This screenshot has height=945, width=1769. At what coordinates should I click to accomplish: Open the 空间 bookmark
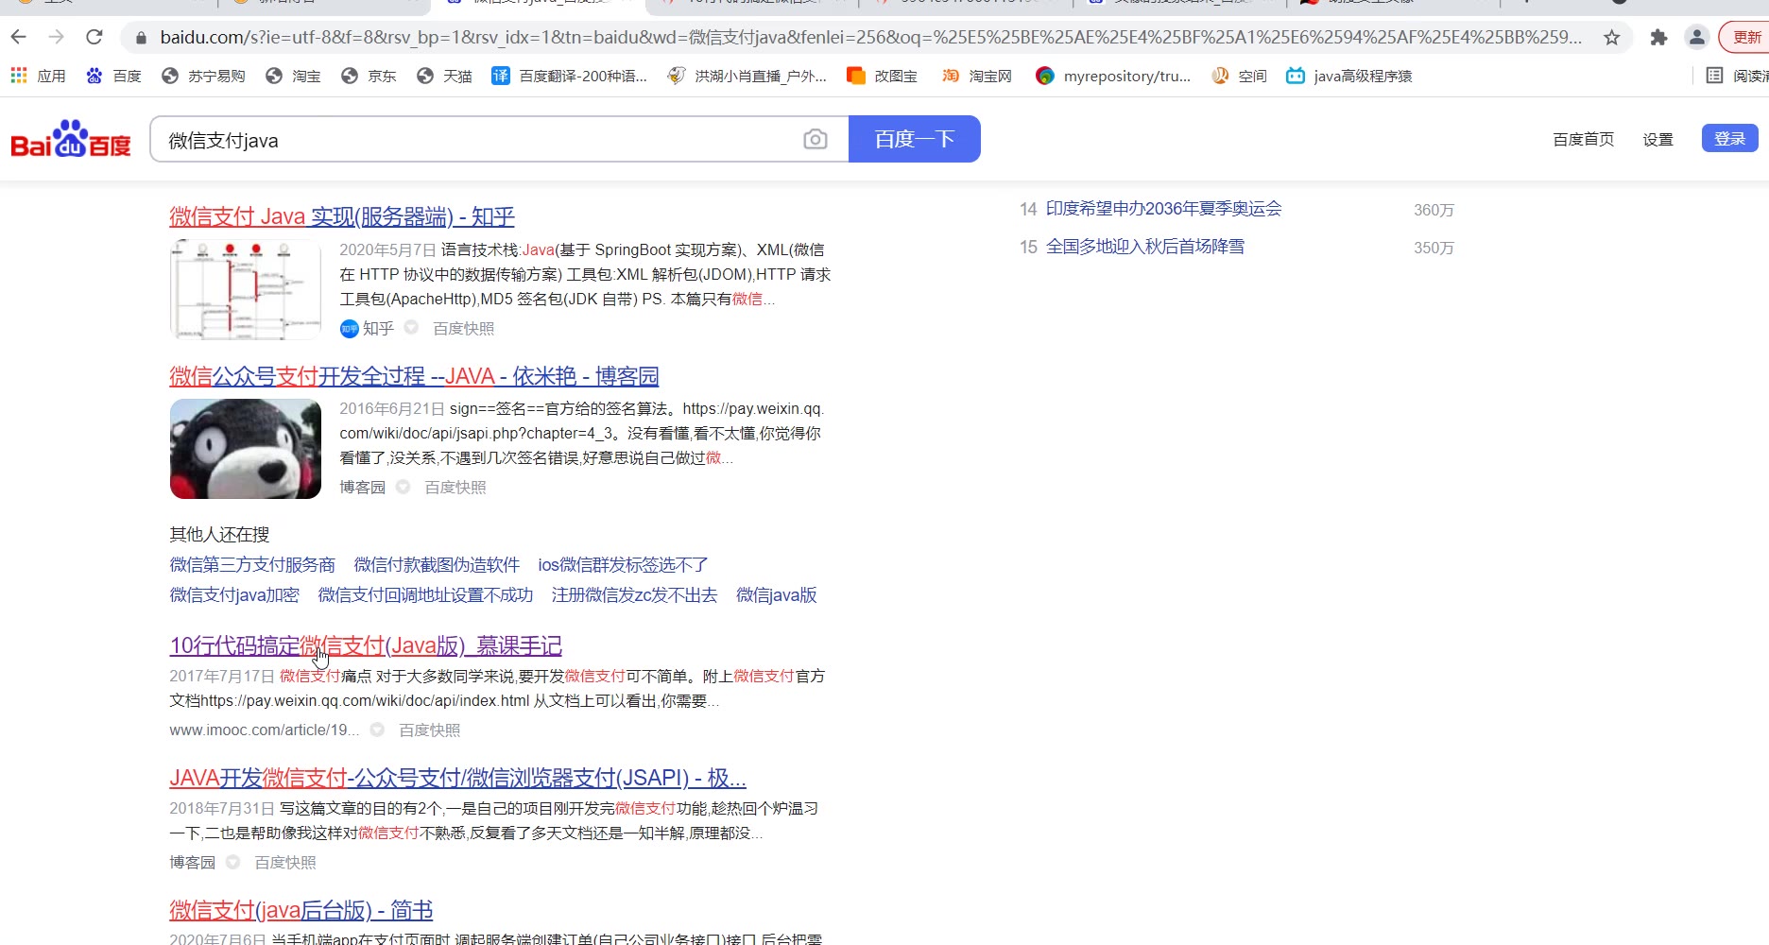pos(1239,76)
